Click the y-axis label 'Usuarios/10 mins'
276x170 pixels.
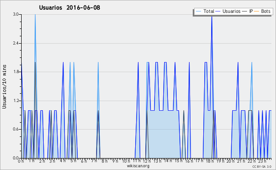pyautogui.click(x=4, y=86)
